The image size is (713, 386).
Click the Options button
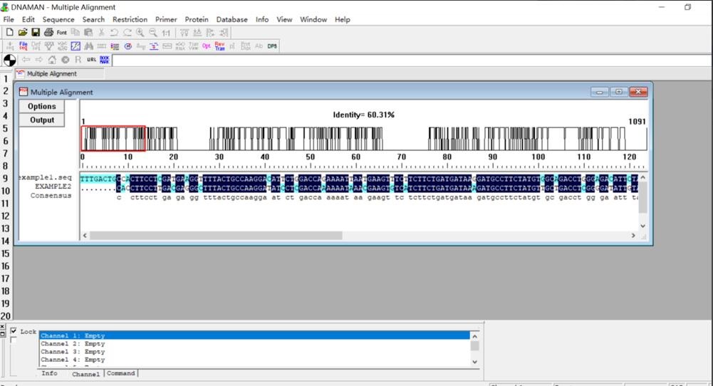click(42, 106)
